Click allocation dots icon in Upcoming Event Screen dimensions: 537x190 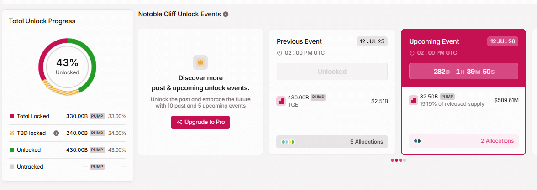pos(417,141)
